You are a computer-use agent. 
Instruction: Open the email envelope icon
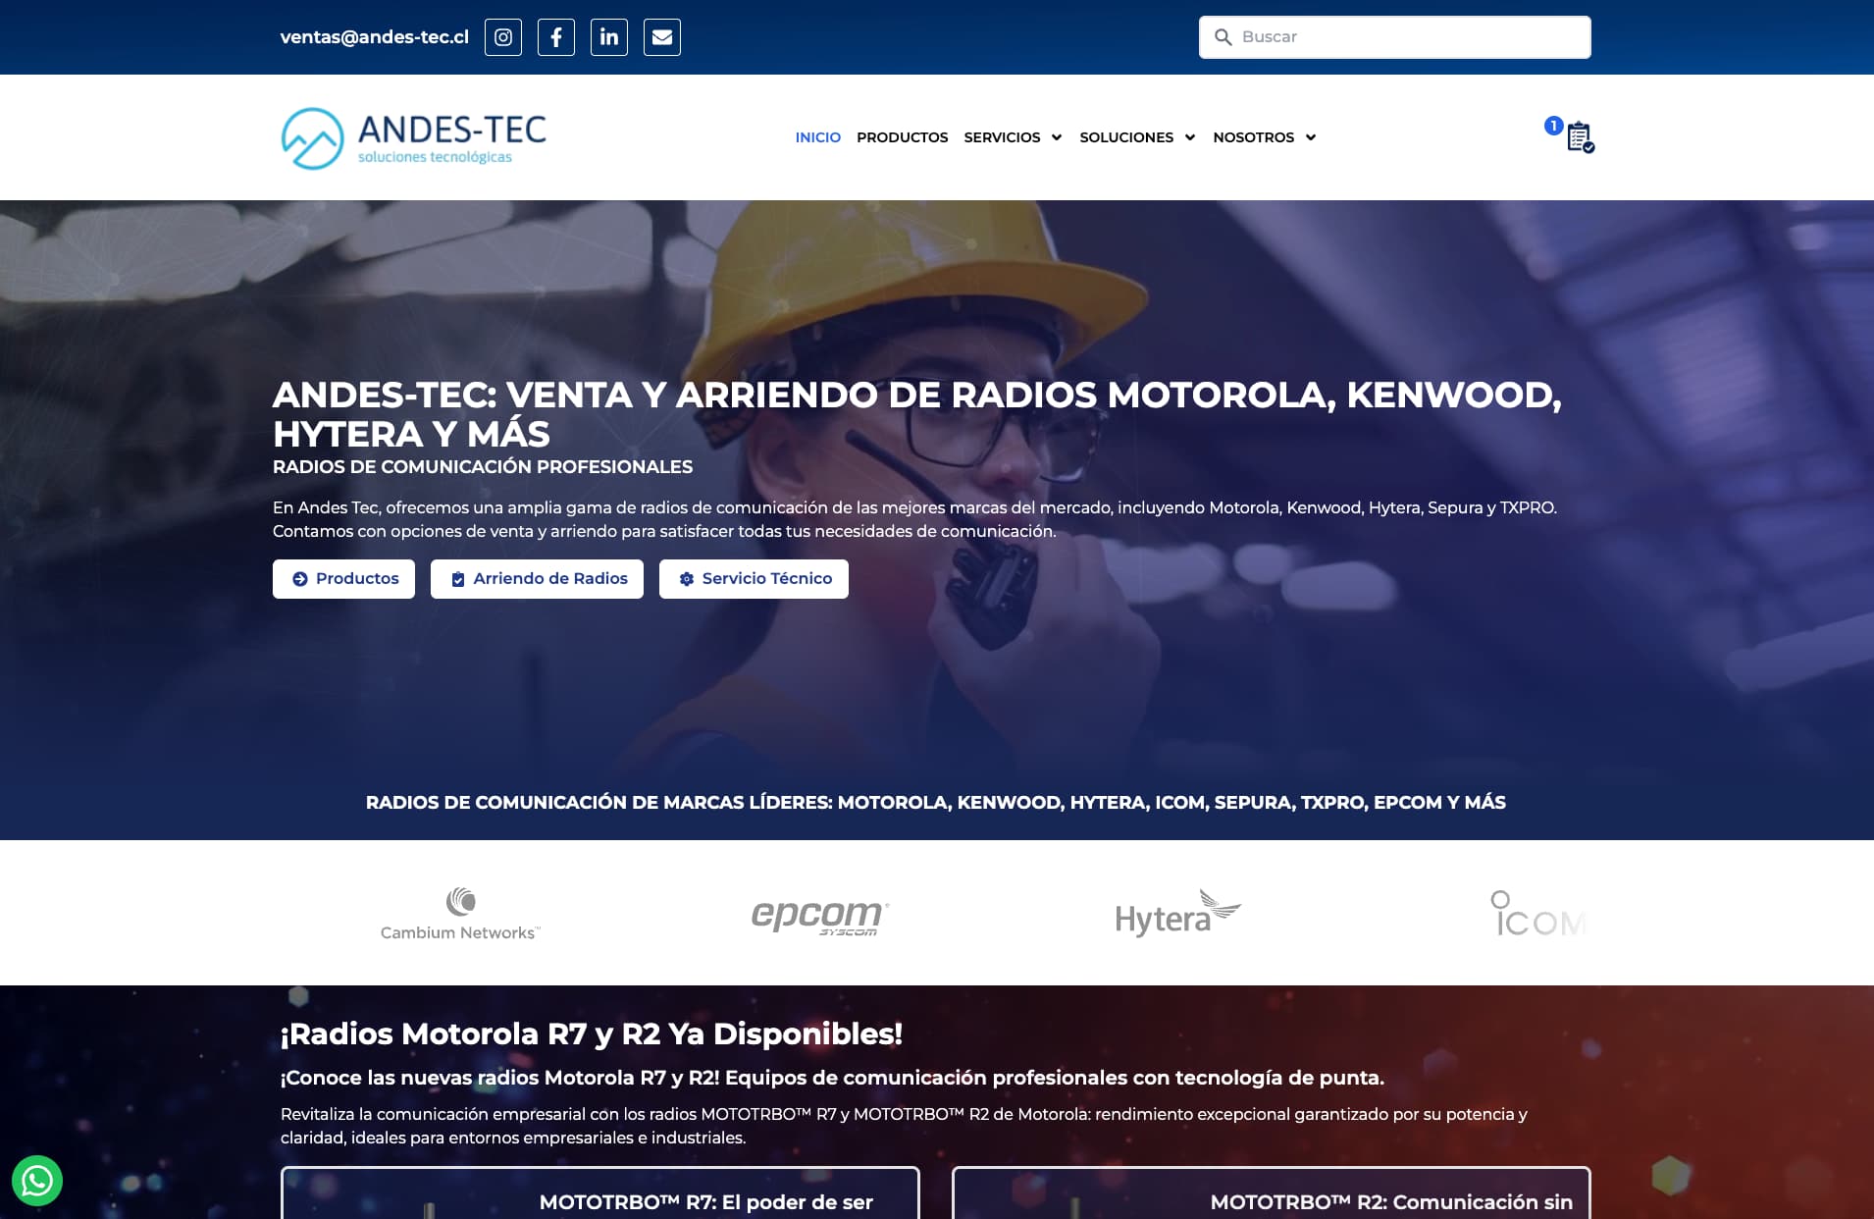coord(662,37)
